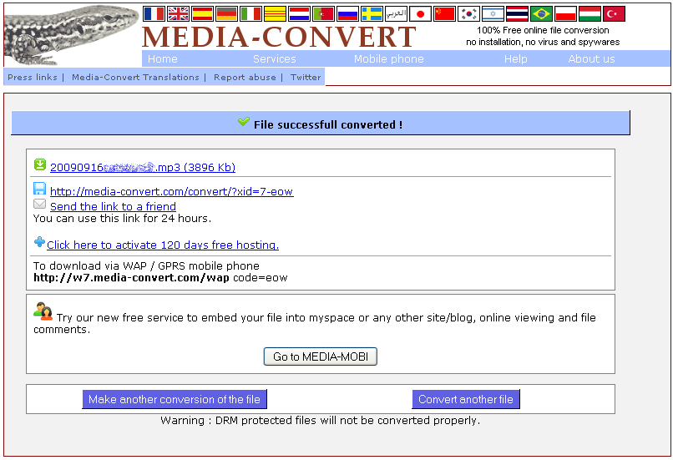Select the South Korean flag
673x460 pixels.
tap(468, 13)
